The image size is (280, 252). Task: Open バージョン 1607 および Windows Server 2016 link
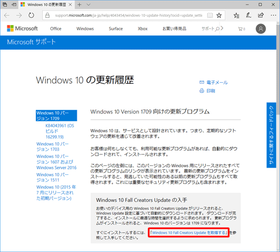coord(57,162)
